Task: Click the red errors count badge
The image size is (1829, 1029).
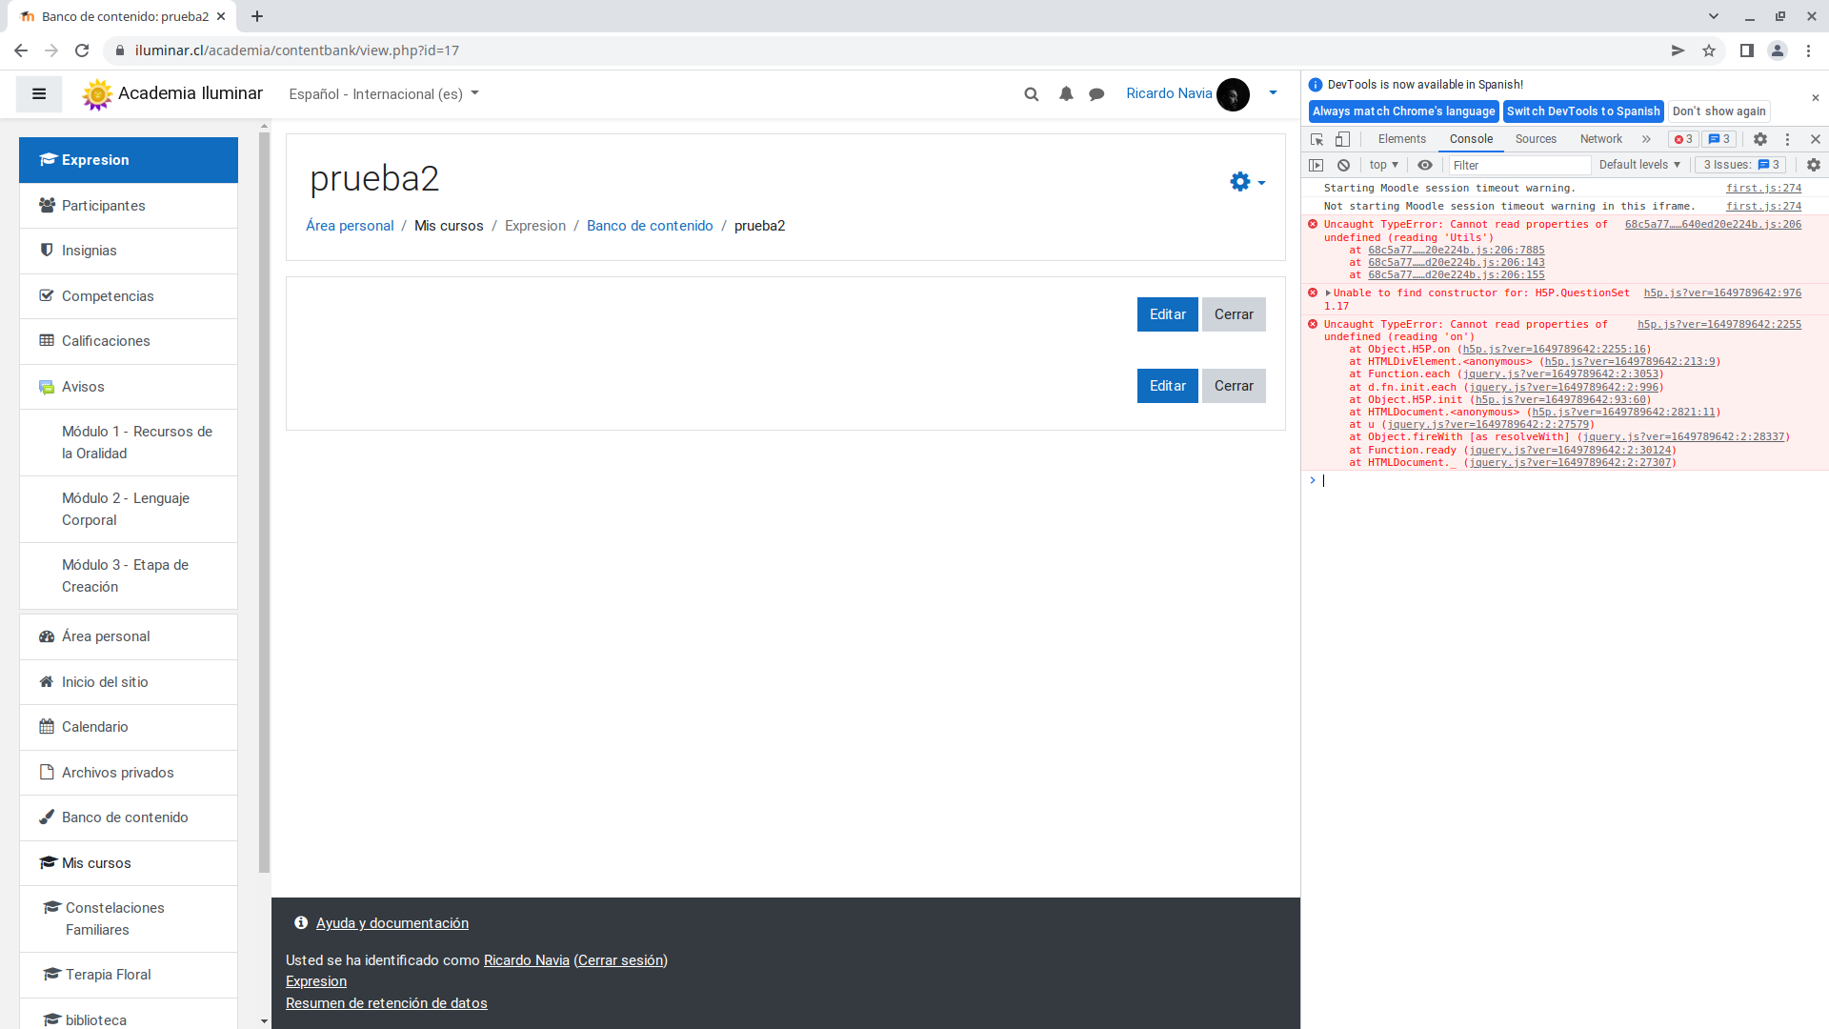Action: coord(1683,139)
